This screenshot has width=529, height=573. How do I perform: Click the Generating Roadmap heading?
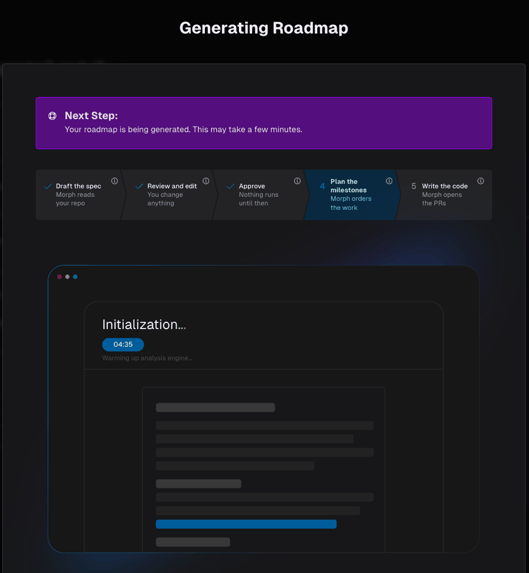263,28
